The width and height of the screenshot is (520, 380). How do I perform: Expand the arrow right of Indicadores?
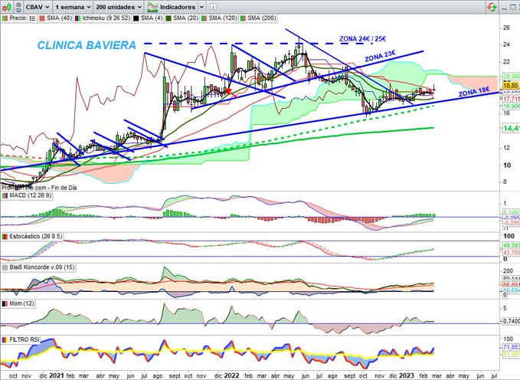pyautogui.click(x=201, y=7)
